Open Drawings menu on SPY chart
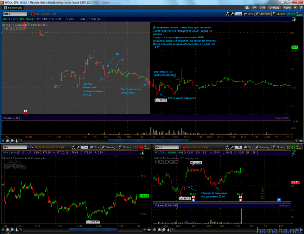The height and width of the screenshot is (234, 304). (x=109, y=147)
